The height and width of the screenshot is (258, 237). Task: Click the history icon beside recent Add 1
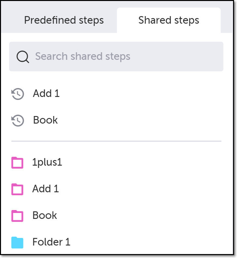18,94
